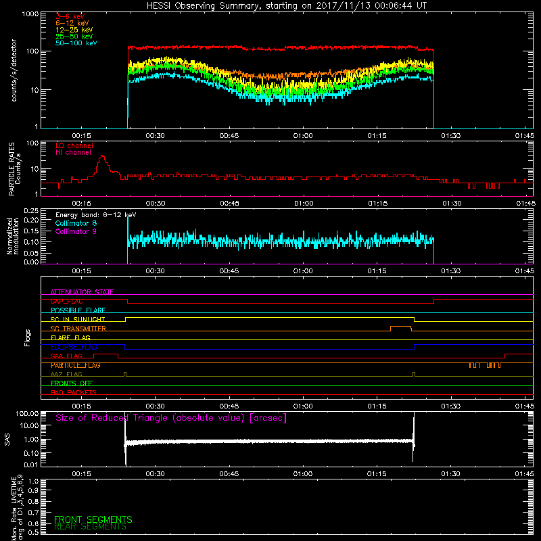The width and height of the screenshot is (541, 541).
Task: Click the 01:00 tick label under the counts plot
Action: [x=303, y=136]
